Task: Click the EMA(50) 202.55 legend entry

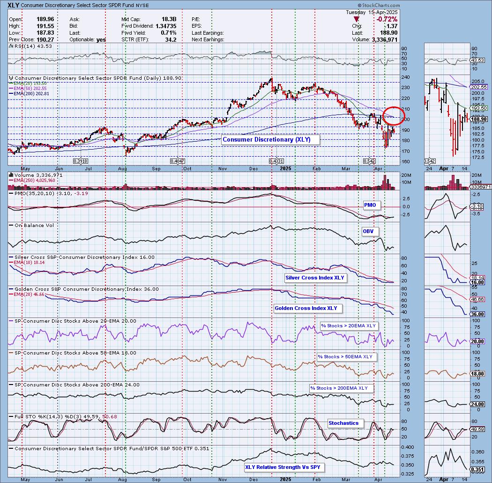Action: [30, 89]
